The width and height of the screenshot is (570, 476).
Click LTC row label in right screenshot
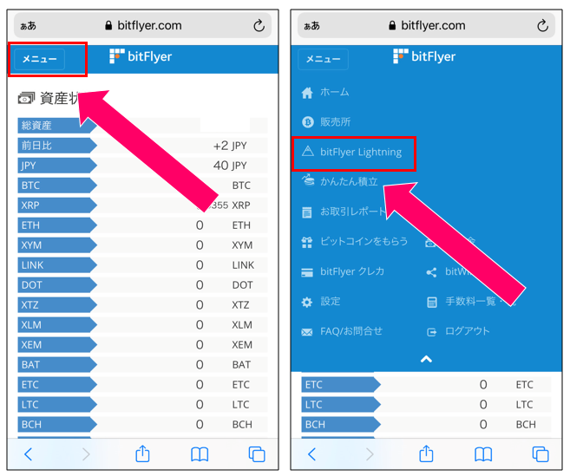[341, 404]
